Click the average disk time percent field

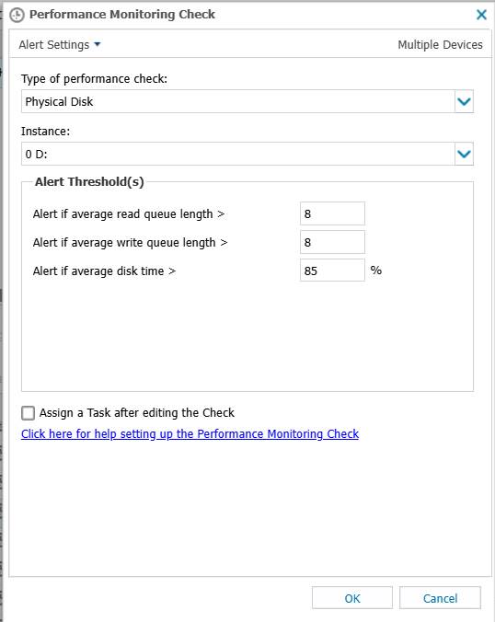point(332,271)
